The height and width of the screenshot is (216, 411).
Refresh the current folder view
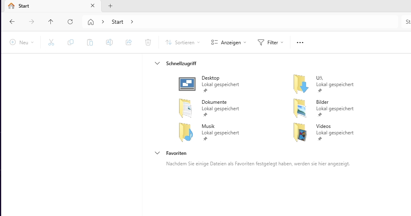click(x=70, y=22)
